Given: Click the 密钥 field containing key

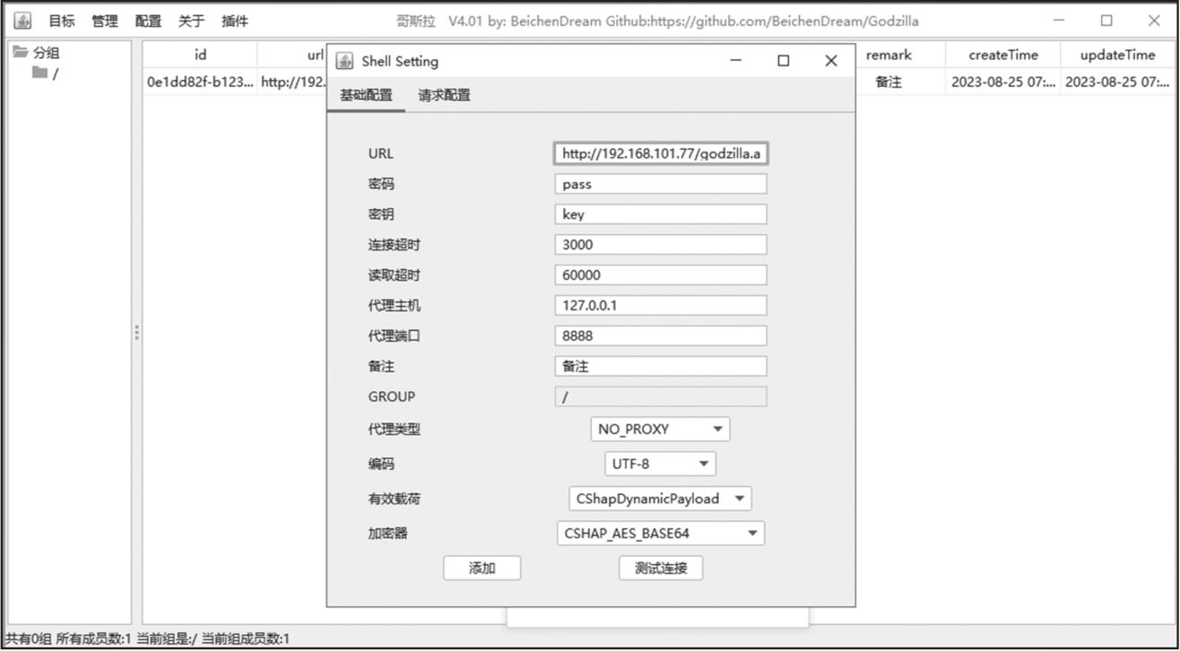Looking at the screenshot, I should coord(661,214).
